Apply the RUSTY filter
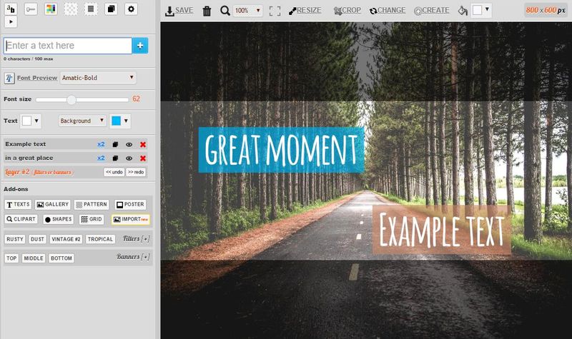This screenshot has height=339, width=572. (x=15, y=239)
